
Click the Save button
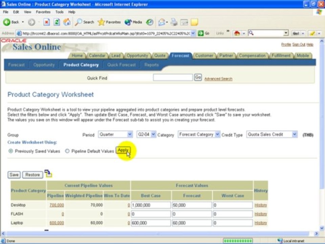[x=14, y=175]
